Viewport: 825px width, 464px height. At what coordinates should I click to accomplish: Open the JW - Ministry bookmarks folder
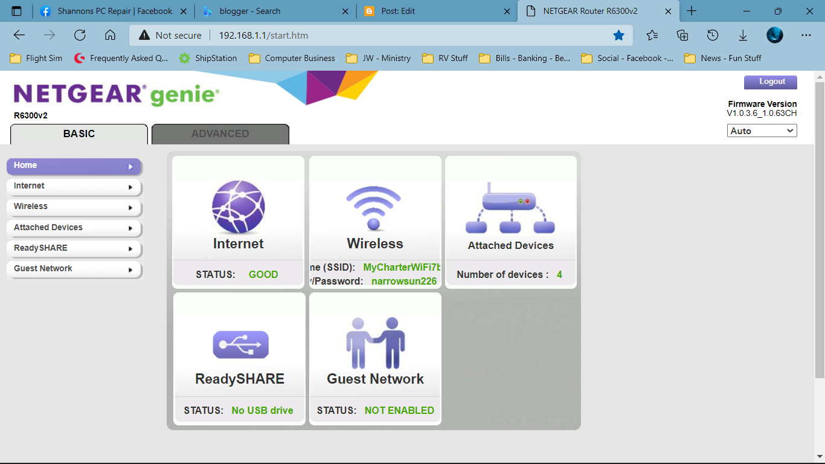[379, 58]
